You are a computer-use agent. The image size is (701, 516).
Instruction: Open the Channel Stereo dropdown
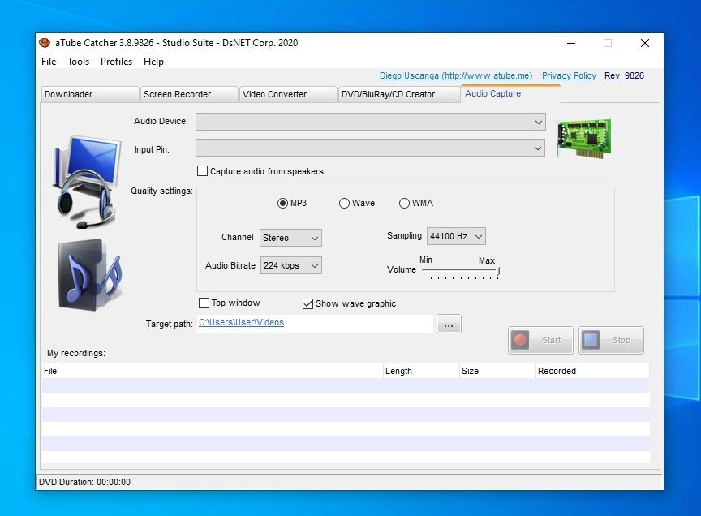pyautogui.click(x=290, y=238)
